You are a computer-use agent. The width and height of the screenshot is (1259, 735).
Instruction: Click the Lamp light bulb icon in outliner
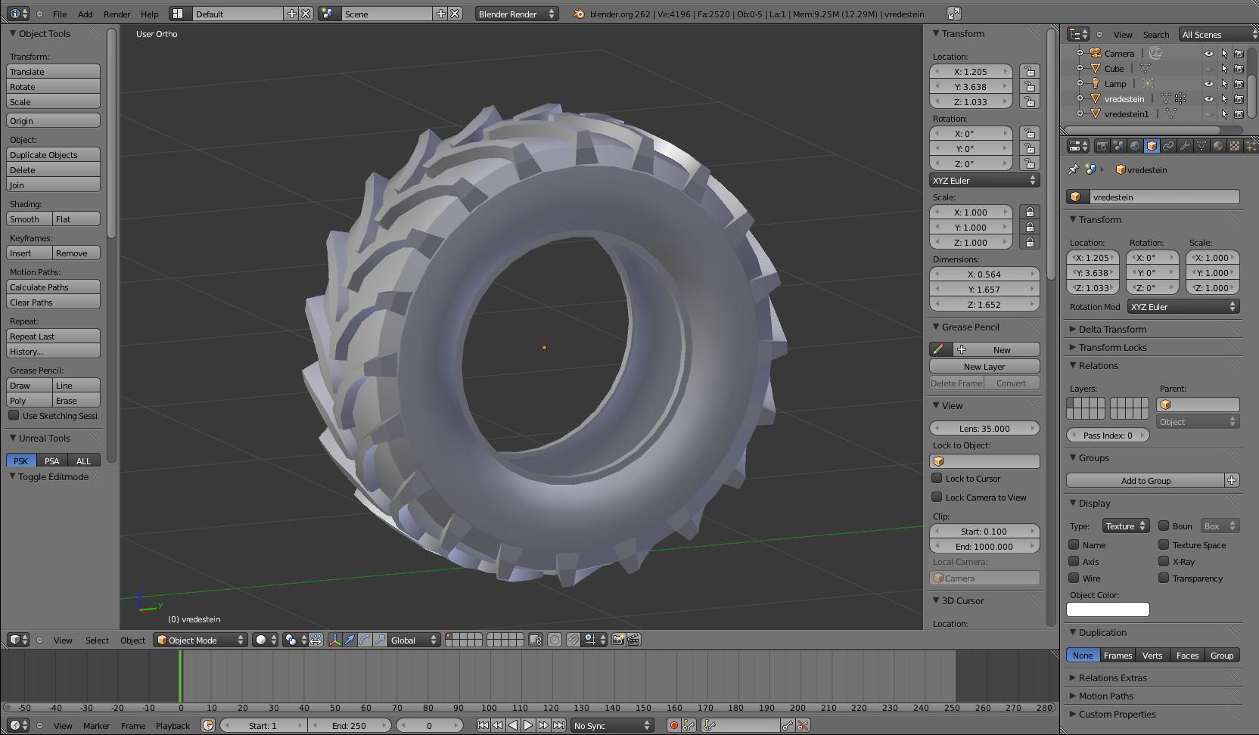click(1095, 84)
